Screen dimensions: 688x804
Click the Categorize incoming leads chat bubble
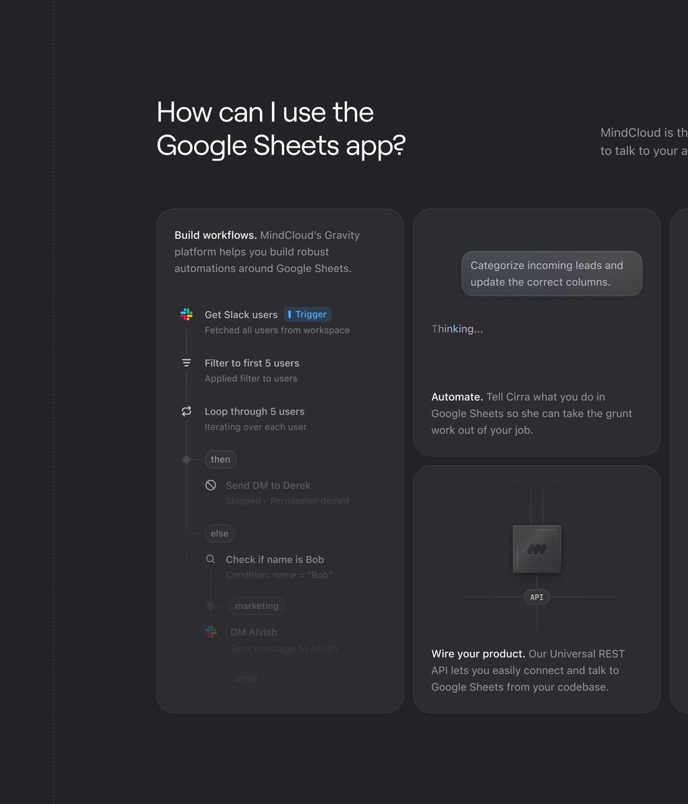(x=552, y=273)
